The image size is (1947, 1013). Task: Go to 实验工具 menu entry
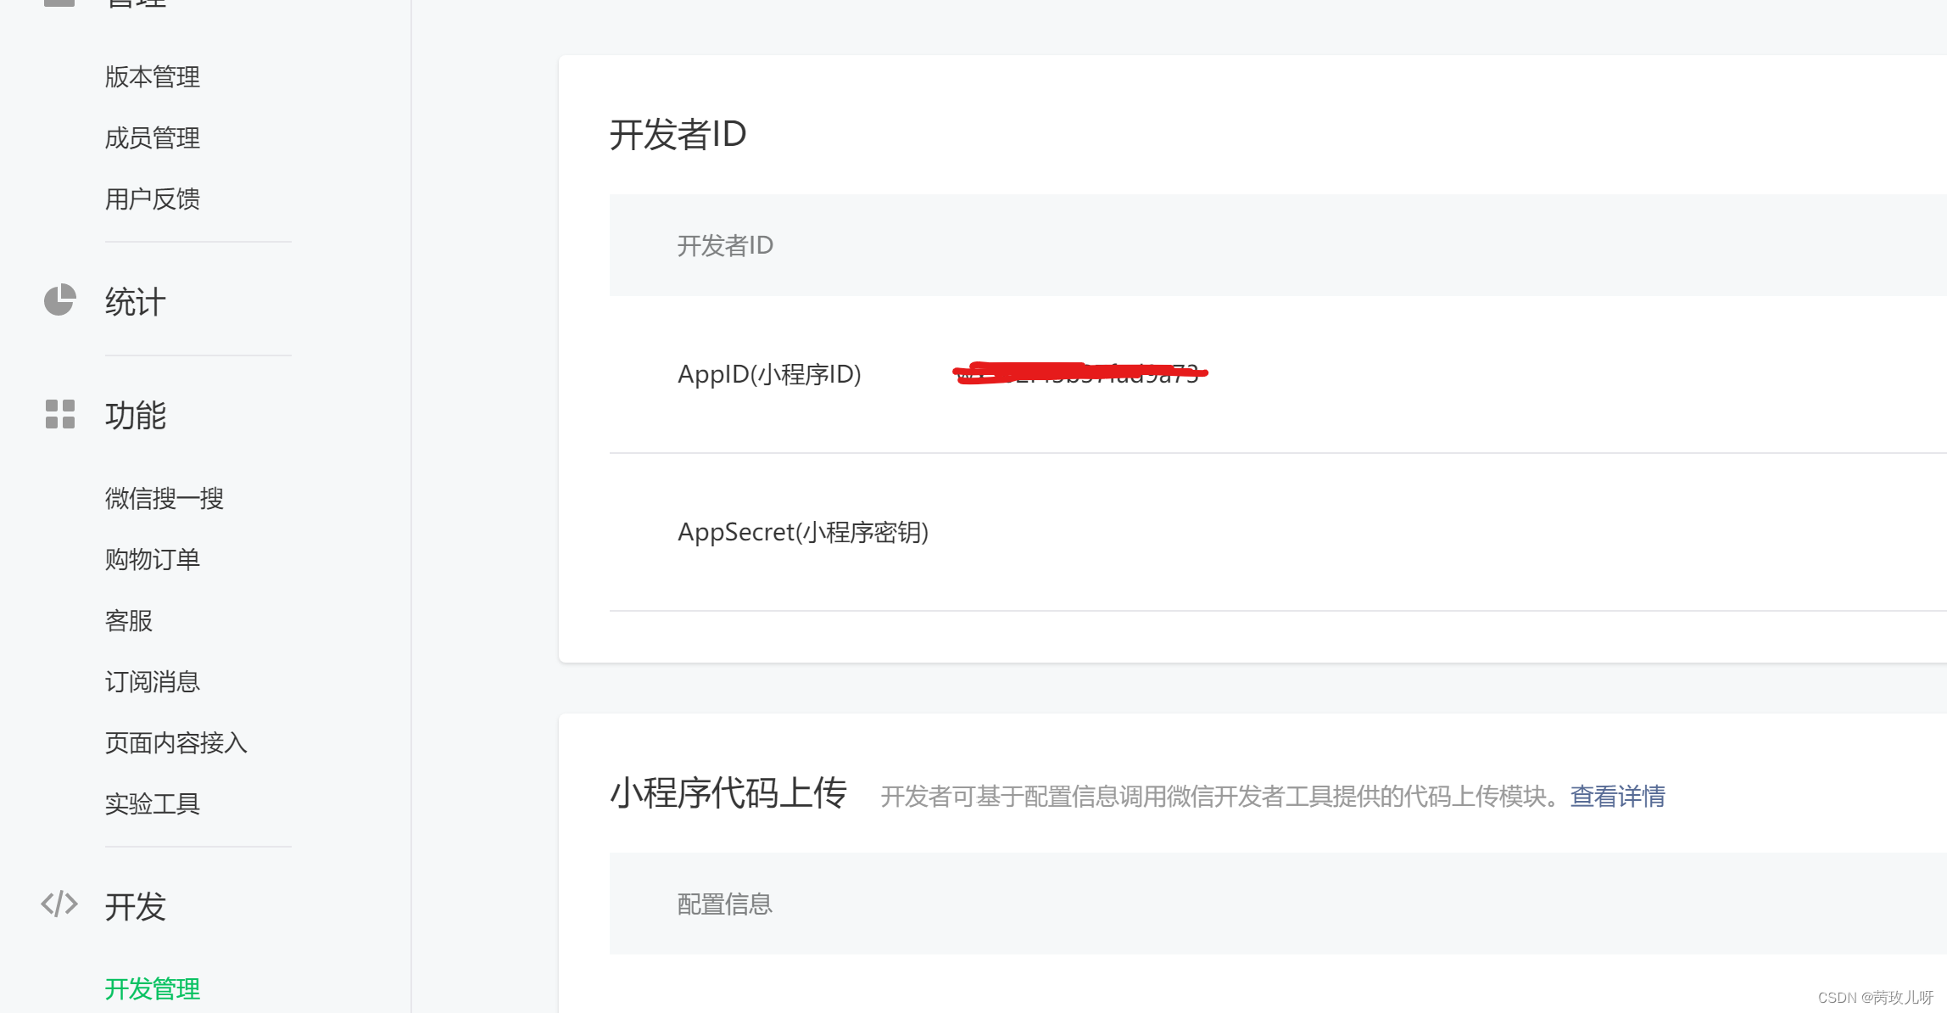pos(153,804)
